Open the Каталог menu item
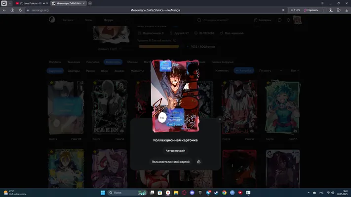351x197 pixels. point(68,20)
